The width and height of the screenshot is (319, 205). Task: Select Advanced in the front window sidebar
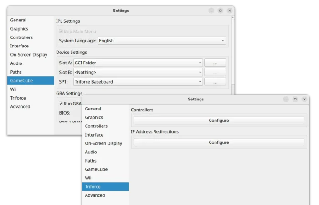tap(95, 195)
